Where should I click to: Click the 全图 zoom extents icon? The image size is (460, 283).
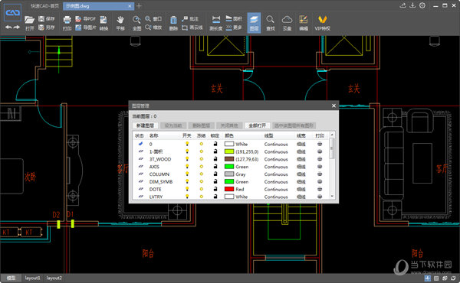pyautogui.click(x=136, y=23)
